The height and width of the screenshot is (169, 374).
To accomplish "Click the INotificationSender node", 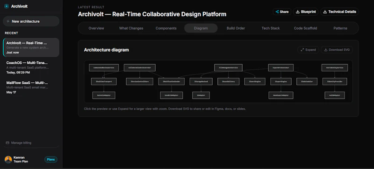I will (172, 81).
